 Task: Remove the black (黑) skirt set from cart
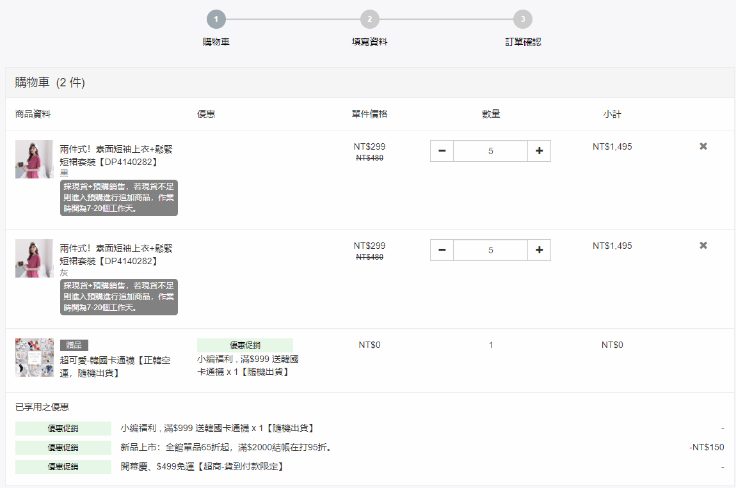pyautogui.click(x=703, y=146)
